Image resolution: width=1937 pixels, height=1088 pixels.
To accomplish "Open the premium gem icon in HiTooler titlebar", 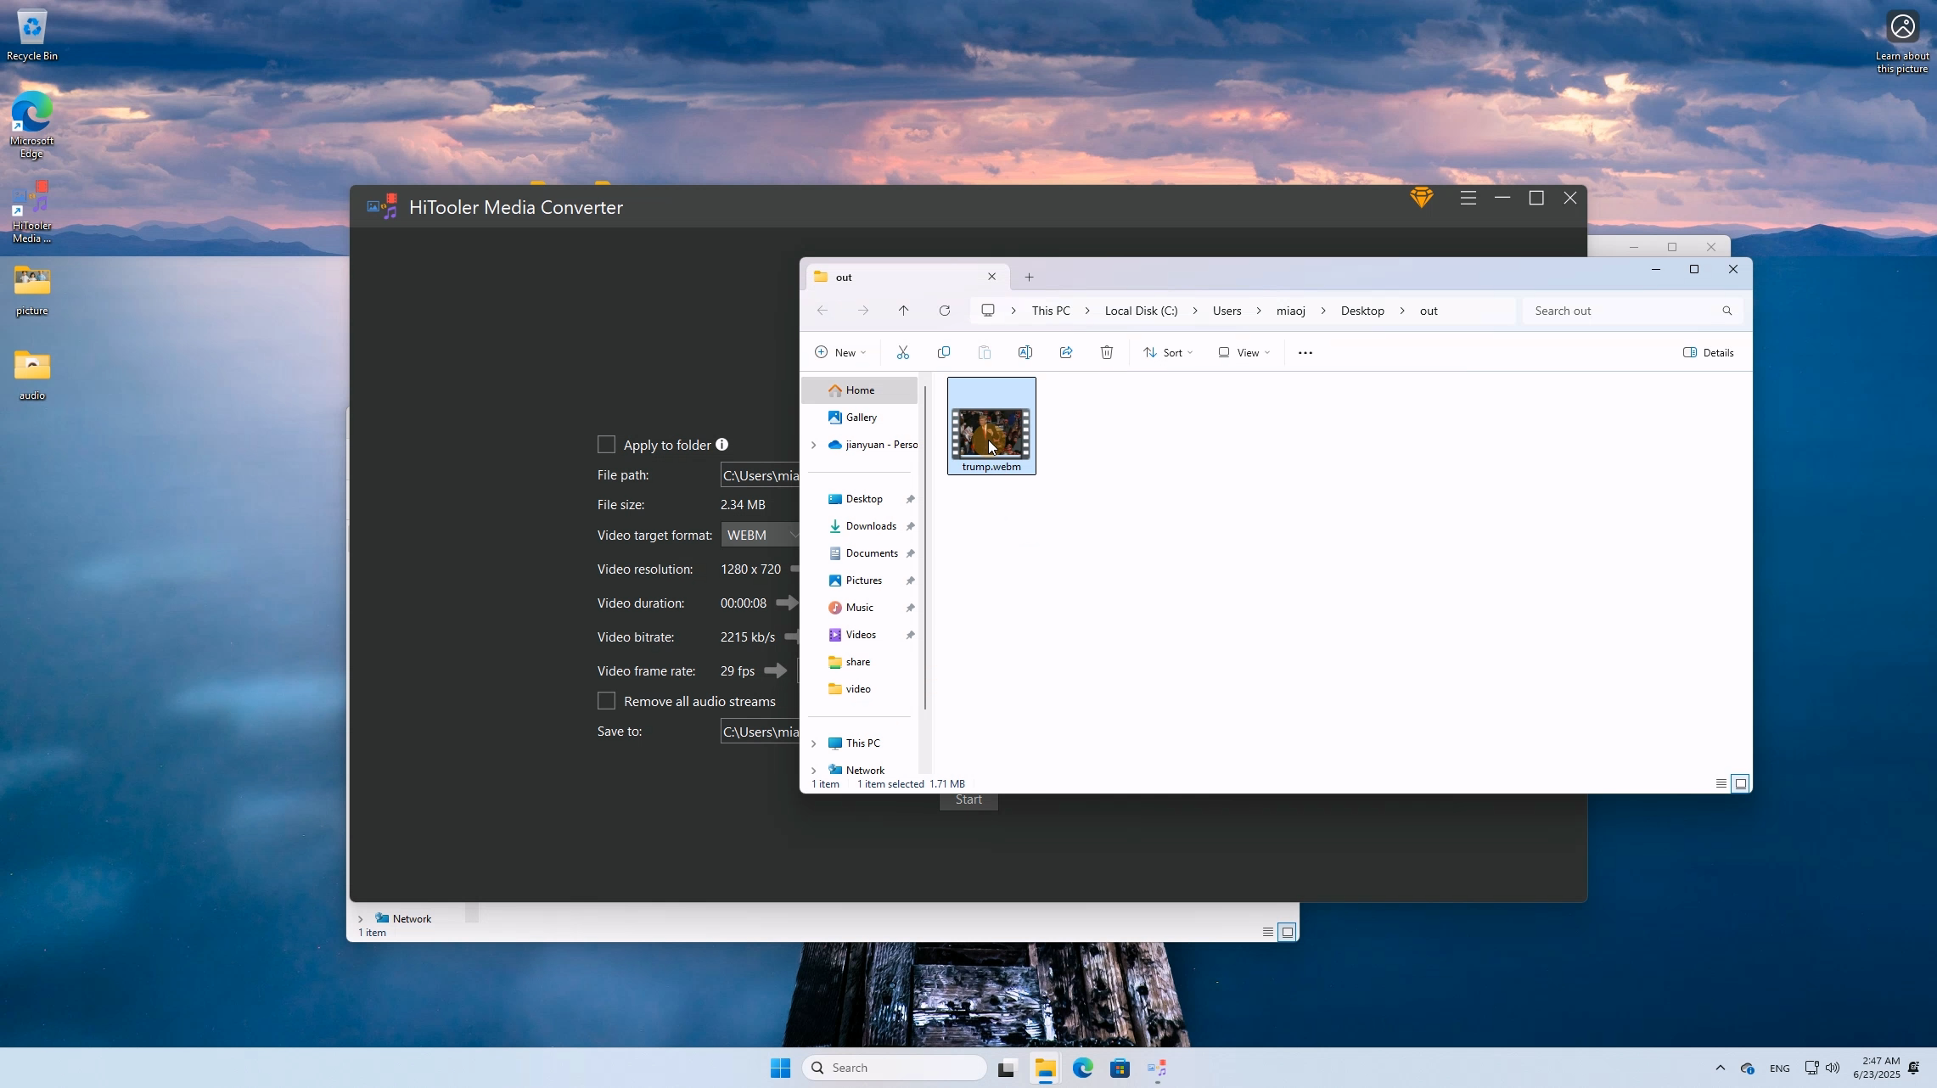I will (1422, 198).
